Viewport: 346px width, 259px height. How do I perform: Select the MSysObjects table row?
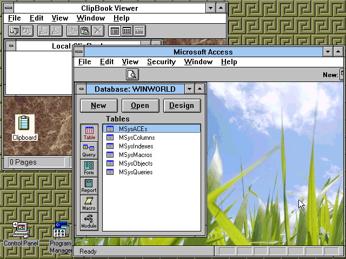point(151,163)
